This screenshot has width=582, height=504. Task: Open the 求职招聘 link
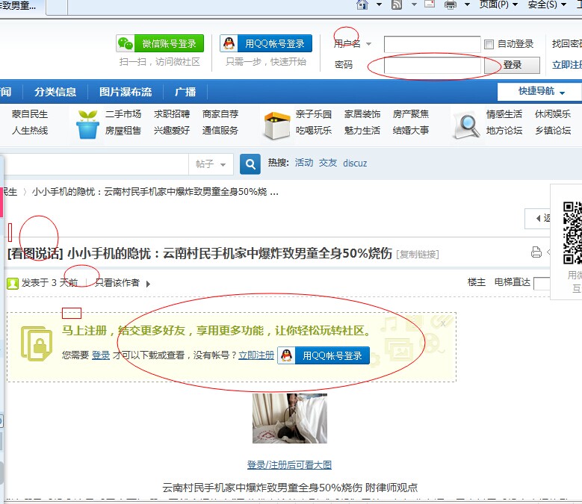coord(172,113)
